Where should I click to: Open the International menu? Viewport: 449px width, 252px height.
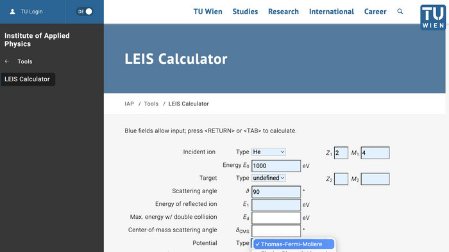(x=332, y=12)
